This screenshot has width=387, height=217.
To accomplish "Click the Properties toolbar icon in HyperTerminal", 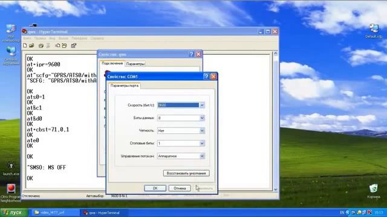I will pos(74,46).
